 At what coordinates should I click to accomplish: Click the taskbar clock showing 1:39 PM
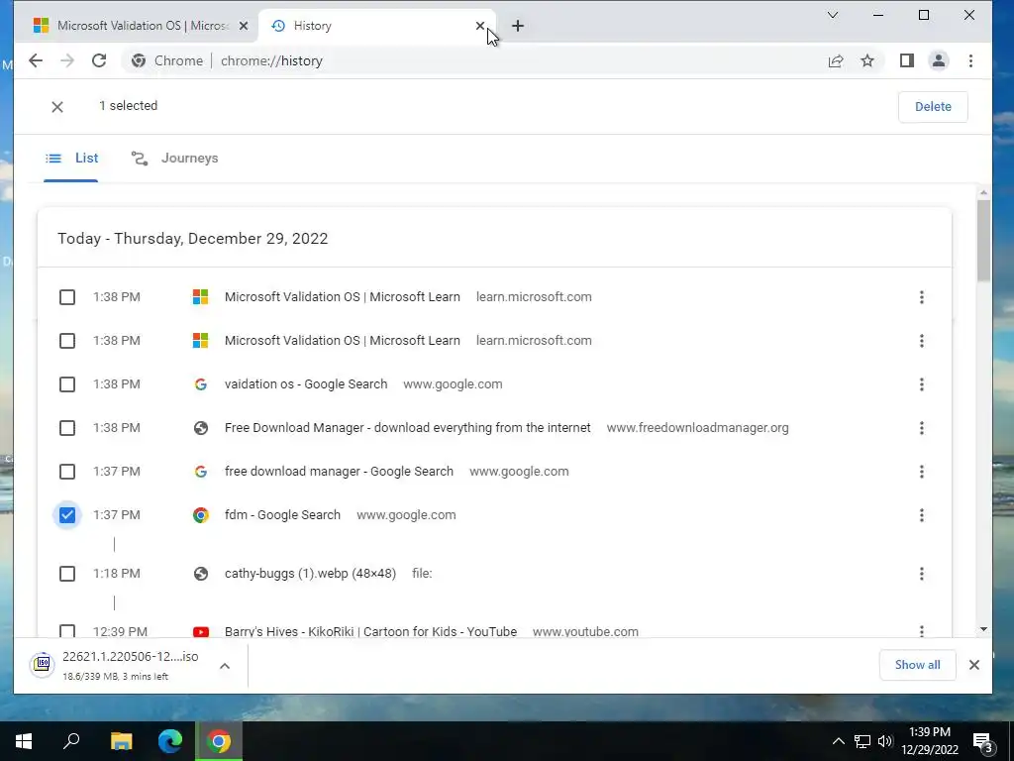coord(930,741)
